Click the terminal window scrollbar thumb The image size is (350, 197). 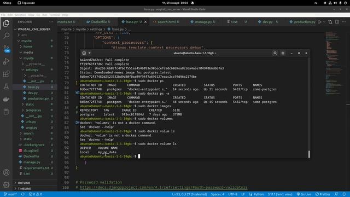[x=309, y=154]
